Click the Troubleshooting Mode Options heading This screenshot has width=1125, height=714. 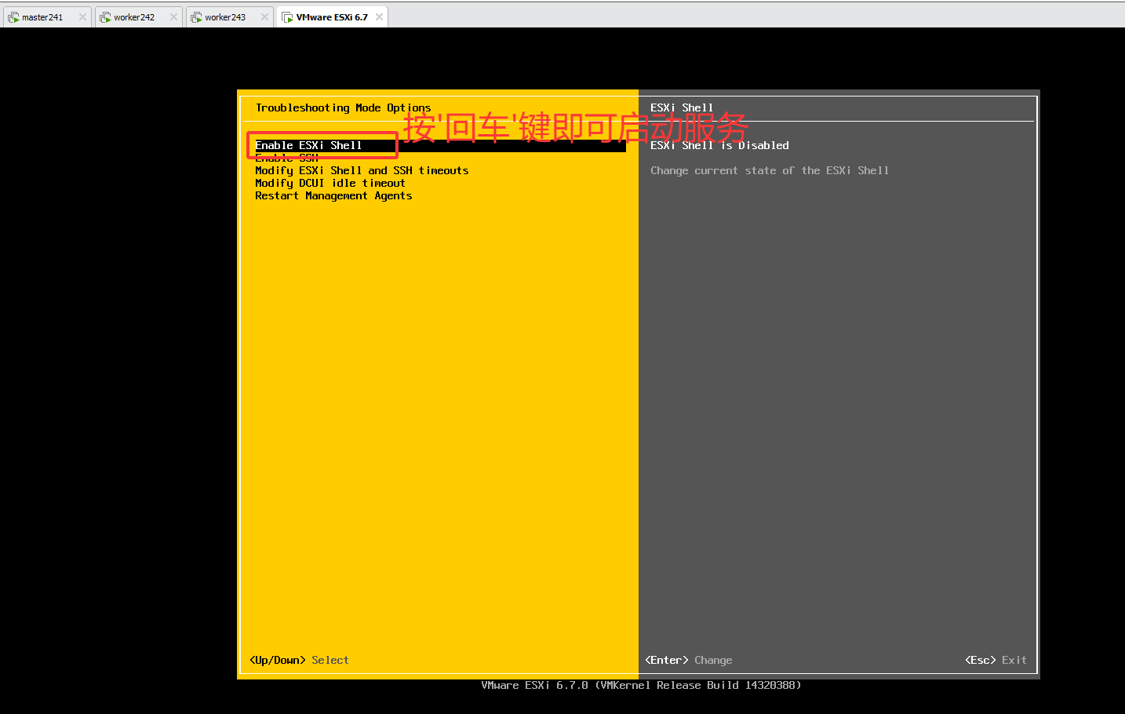[x=343, y=107]
